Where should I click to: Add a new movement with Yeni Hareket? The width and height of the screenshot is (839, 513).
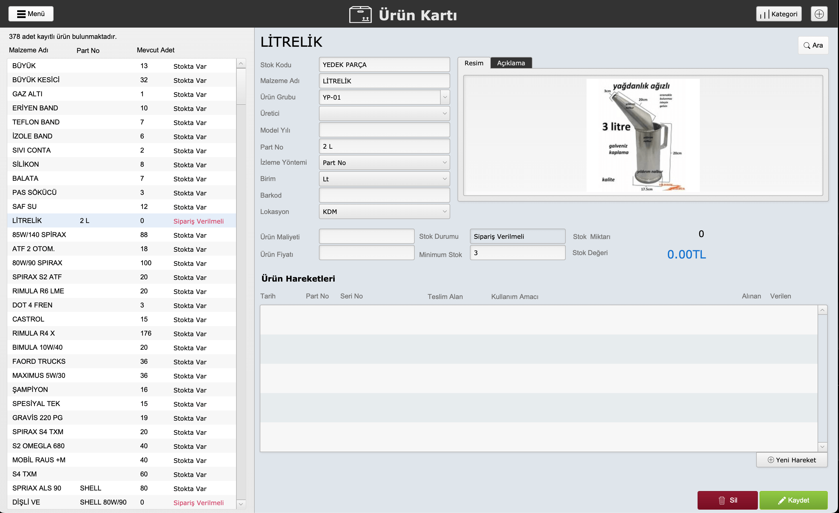[792, 460]
